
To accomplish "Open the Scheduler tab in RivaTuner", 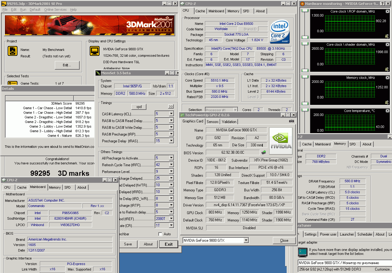I will pos(365,234).
